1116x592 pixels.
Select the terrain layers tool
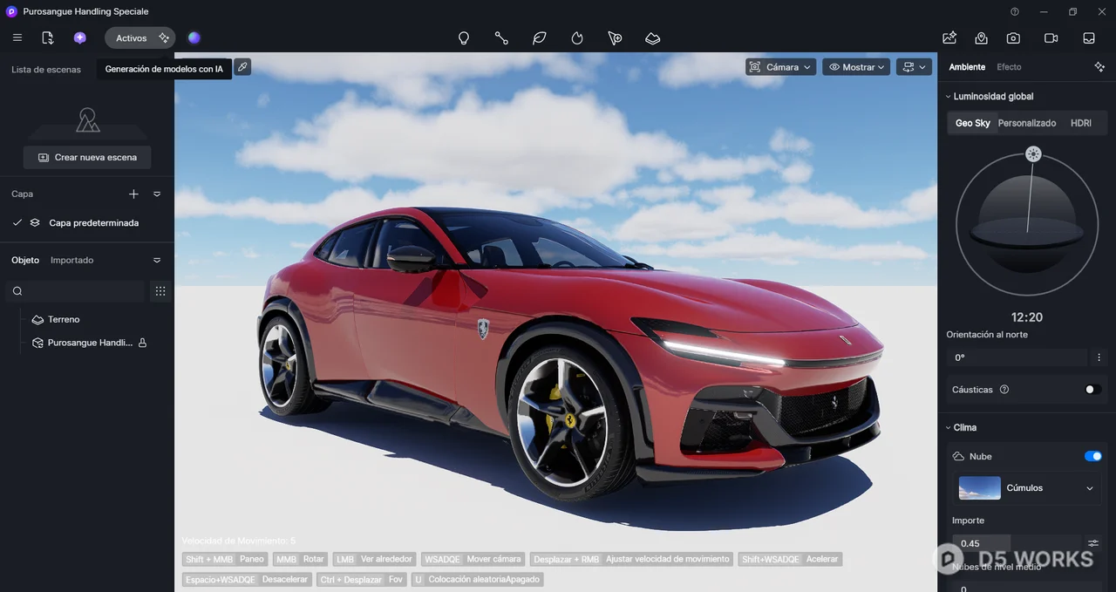click(x=653, y=38)
